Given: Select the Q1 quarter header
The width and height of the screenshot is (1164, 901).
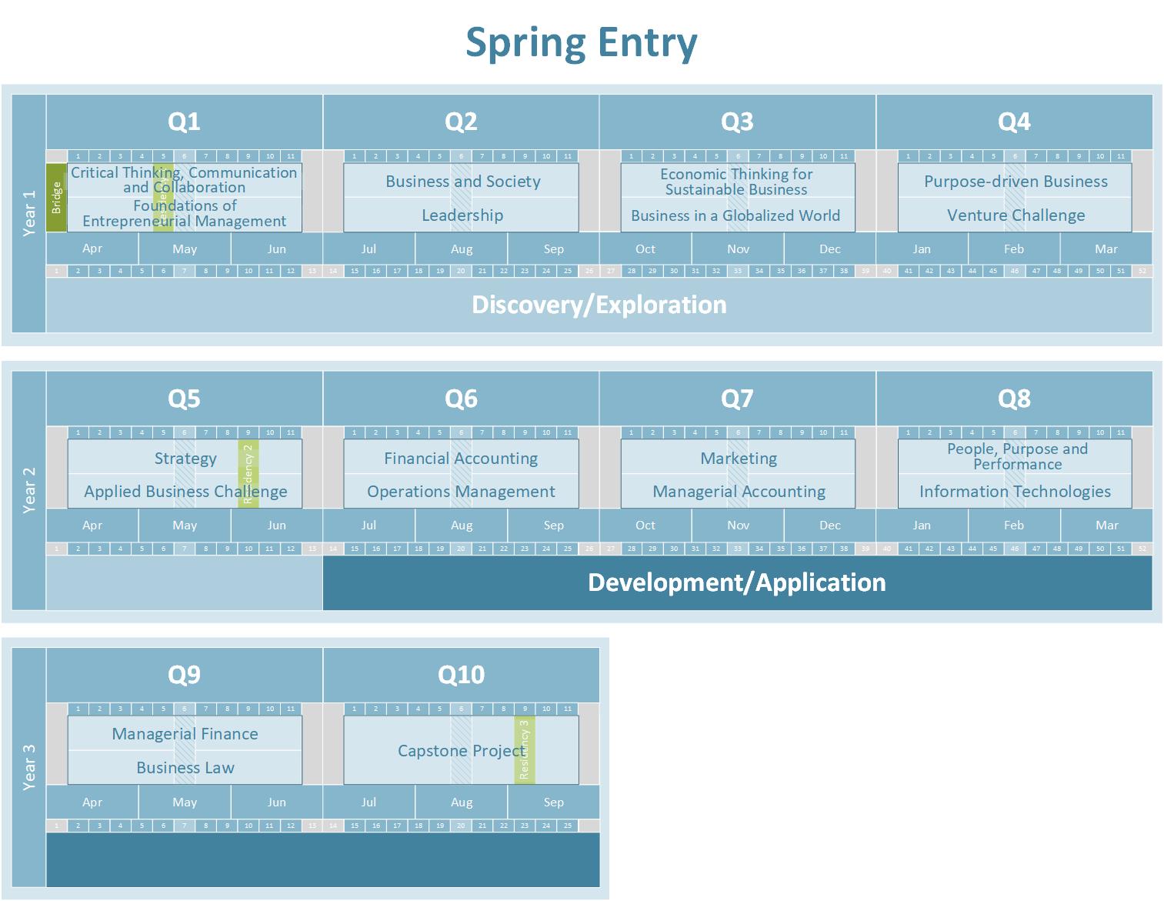Looking at the screenshot, I should click(185, 122).
